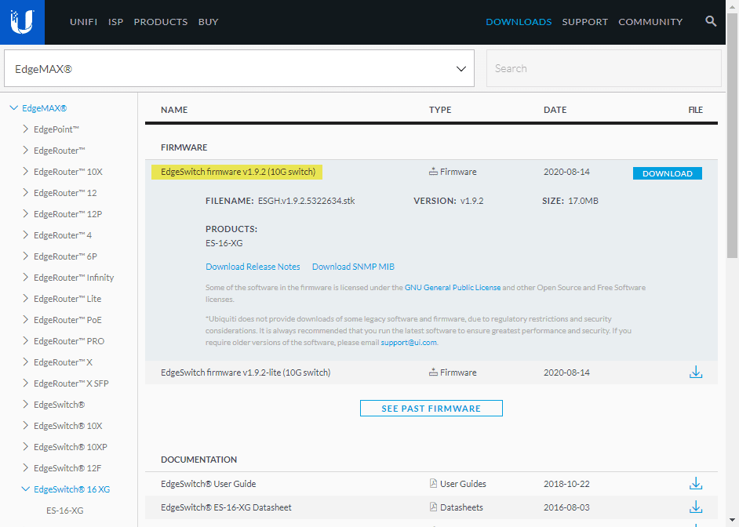Open Download SNMP MIB link
The image size is (739, 527).
[353, 267]
